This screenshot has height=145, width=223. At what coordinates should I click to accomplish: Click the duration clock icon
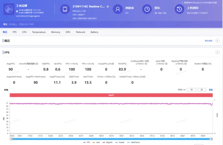coord(148,9)
